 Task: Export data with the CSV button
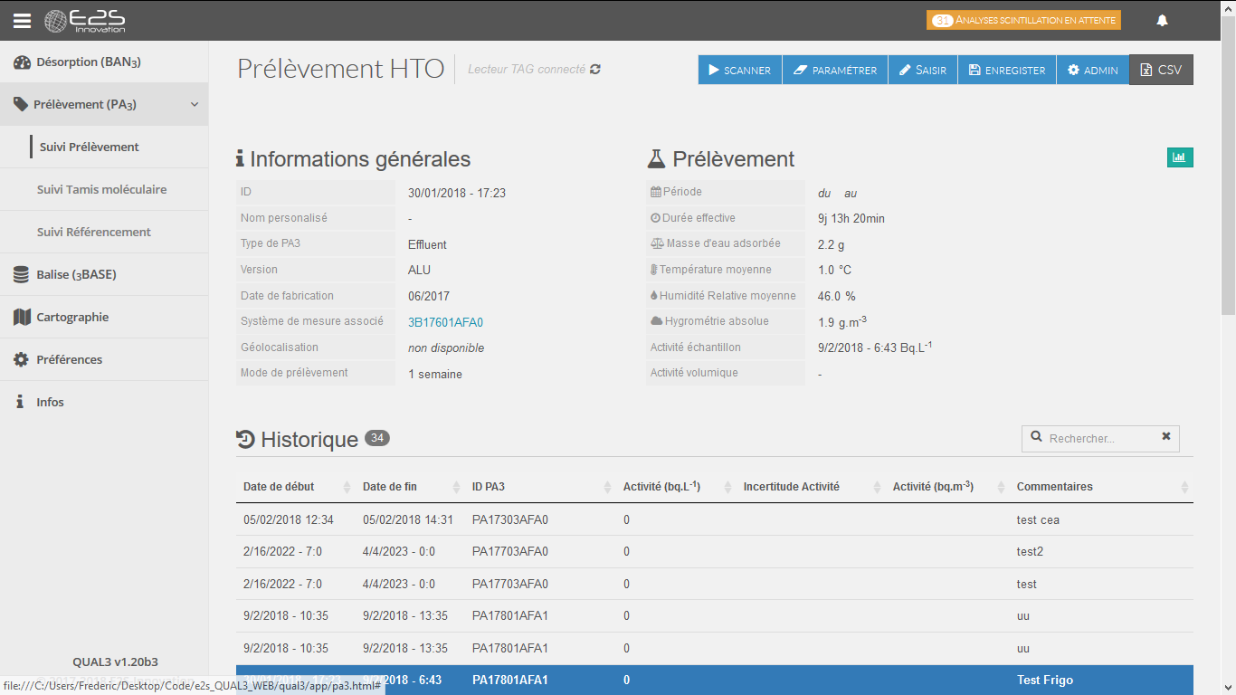tap(1161, 70)
